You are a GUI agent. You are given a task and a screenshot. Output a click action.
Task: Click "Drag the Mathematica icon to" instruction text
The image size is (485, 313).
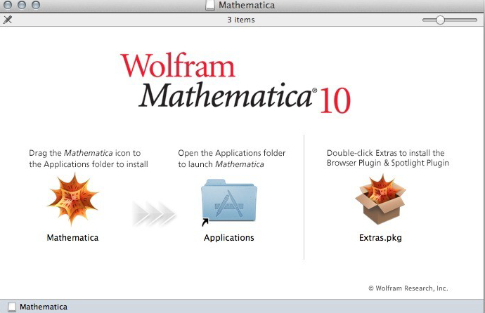pos(85,153)
